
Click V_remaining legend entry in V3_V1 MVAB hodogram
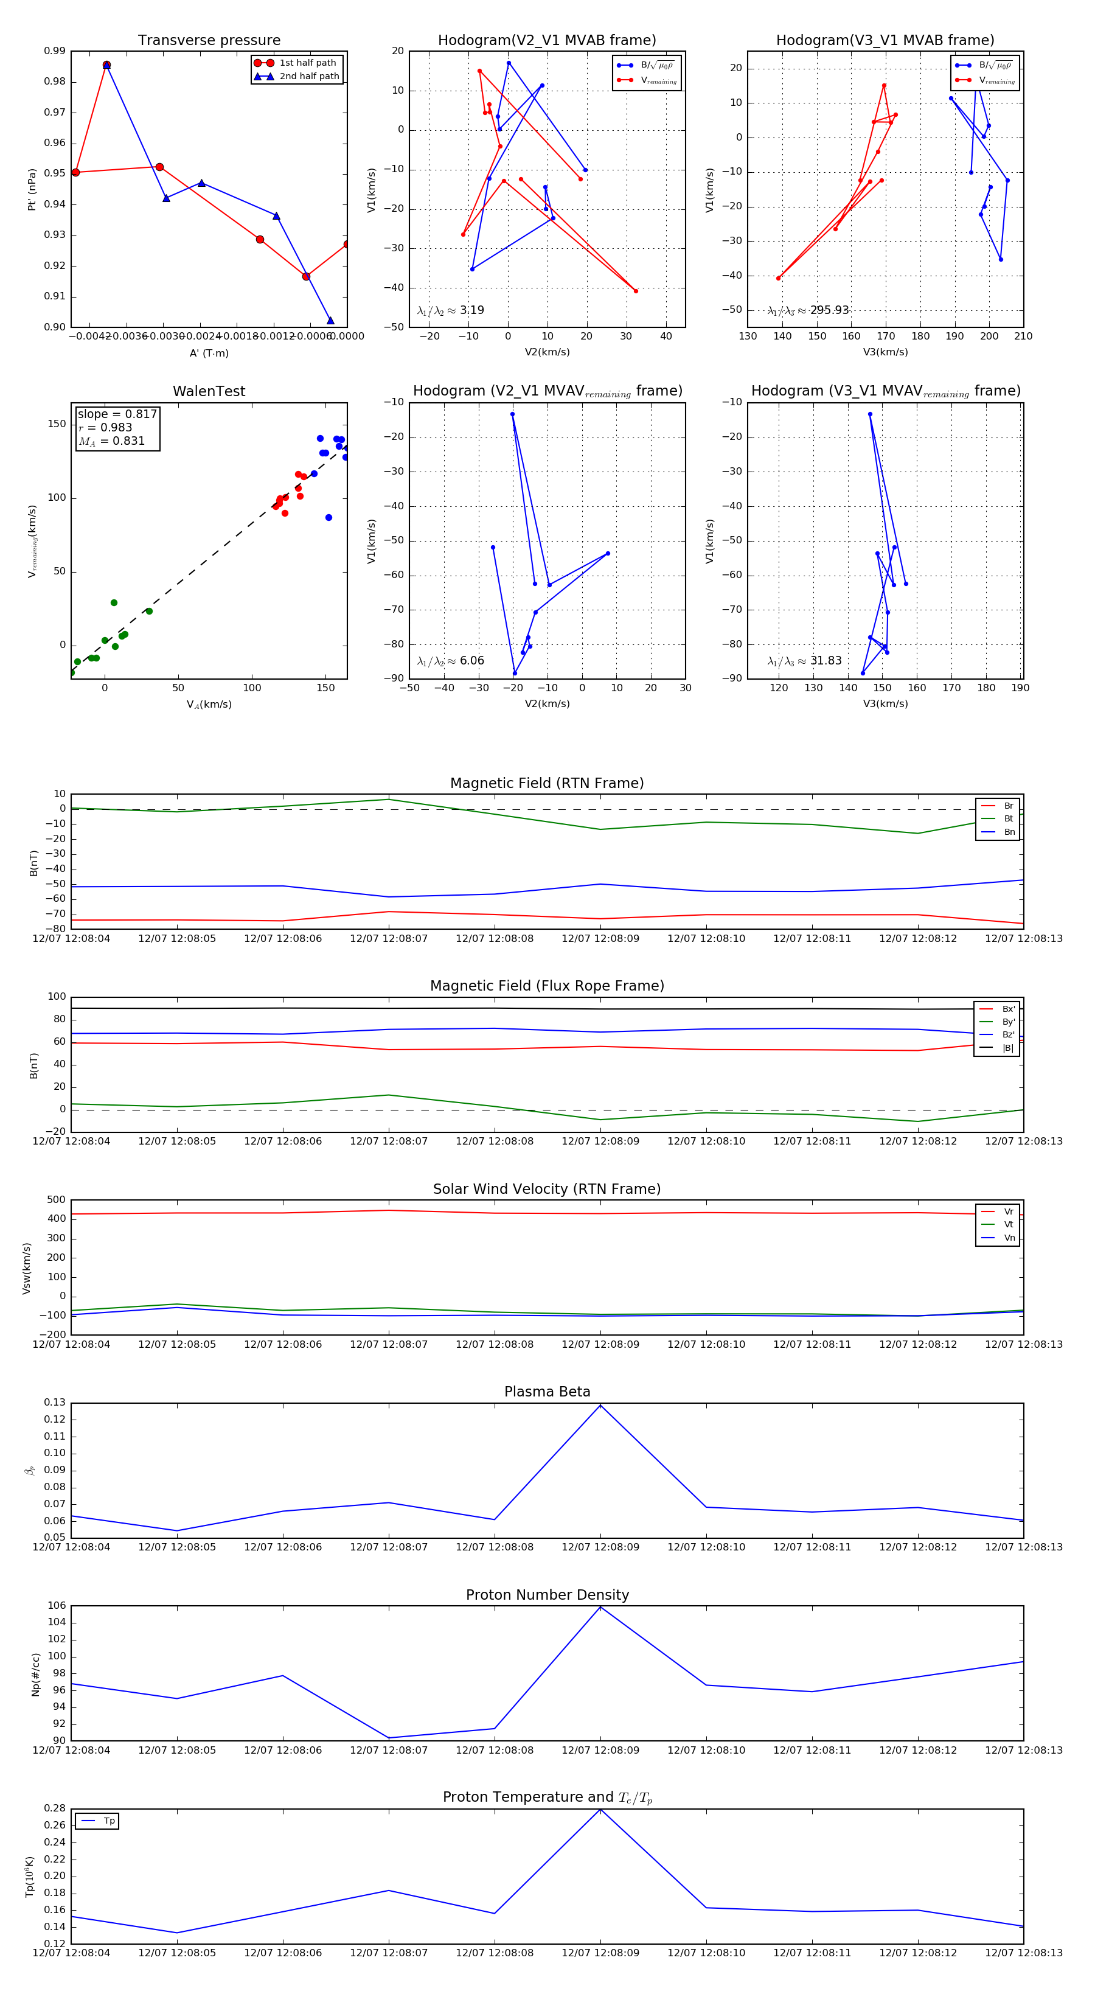click(x=985, y=80)
